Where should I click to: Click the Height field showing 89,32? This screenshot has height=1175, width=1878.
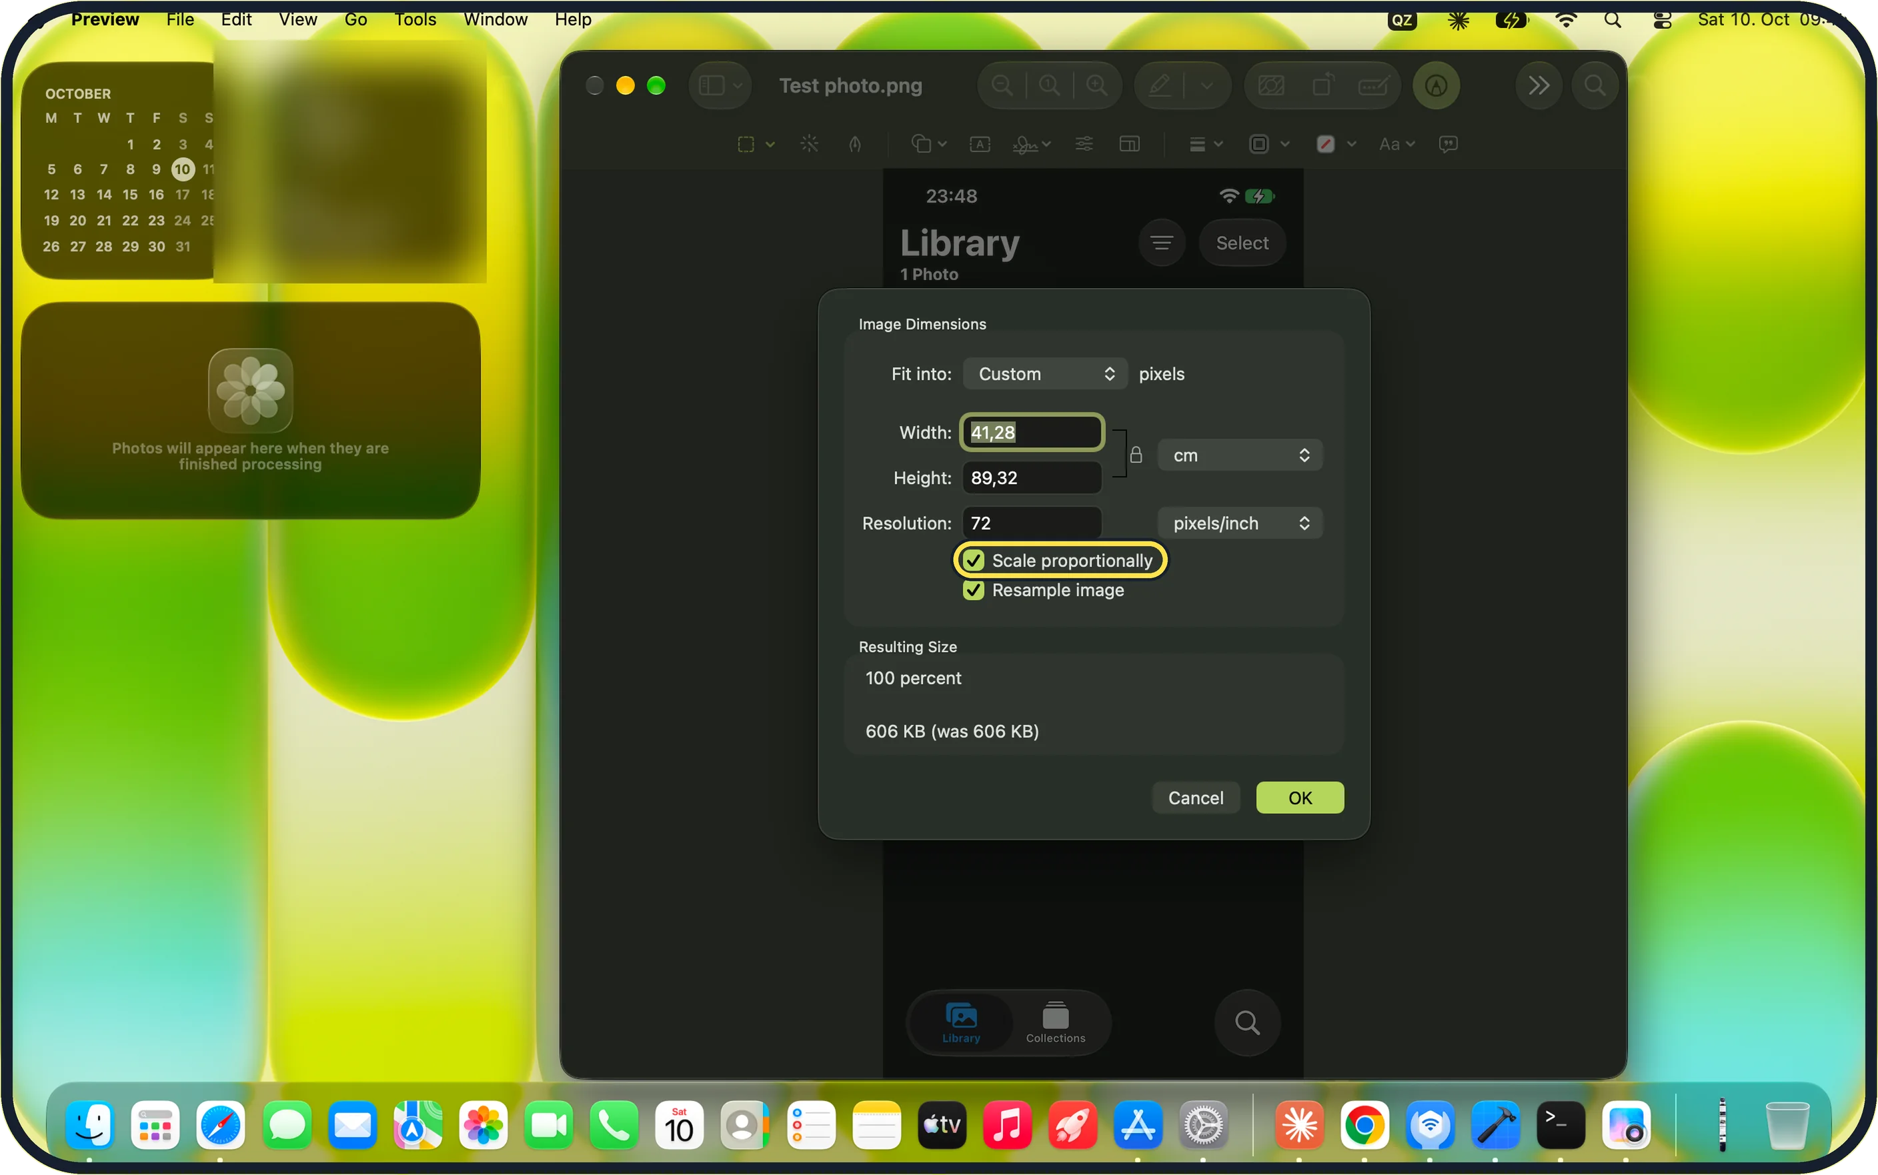tap(1032, 478)
